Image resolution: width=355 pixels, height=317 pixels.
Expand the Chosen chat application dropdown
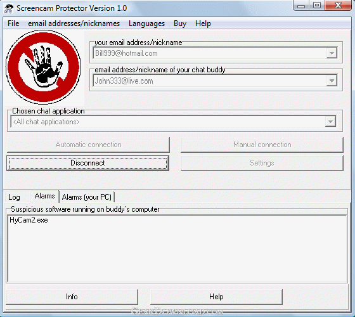(x=330, y=122)
